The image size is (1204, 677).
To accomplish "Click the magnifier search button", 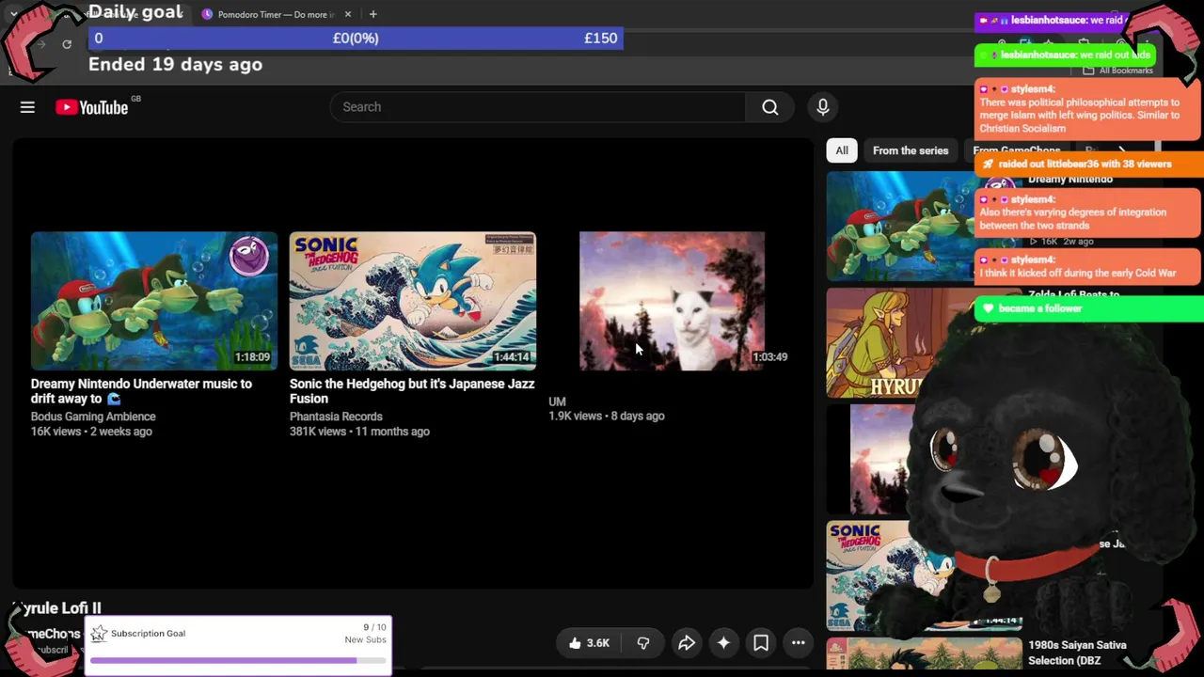I will (770, 107).
